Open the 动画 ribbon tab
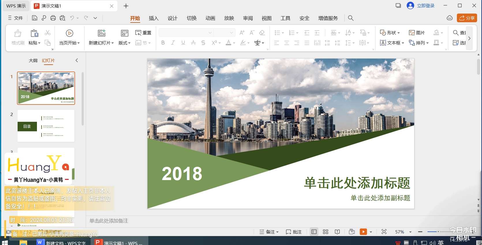The image size is (482, 245). coord(210,18)
